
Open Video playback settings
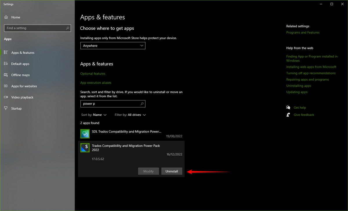coord(22,97)
